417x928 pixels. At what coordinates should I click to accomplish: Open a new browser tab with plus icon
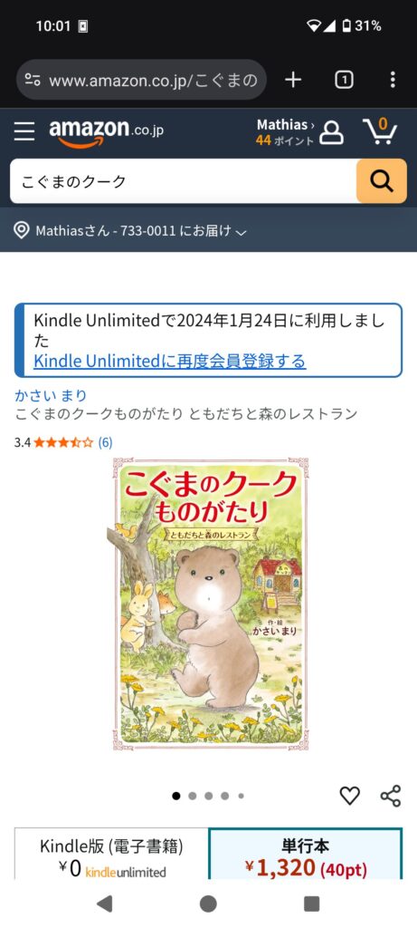293,80
